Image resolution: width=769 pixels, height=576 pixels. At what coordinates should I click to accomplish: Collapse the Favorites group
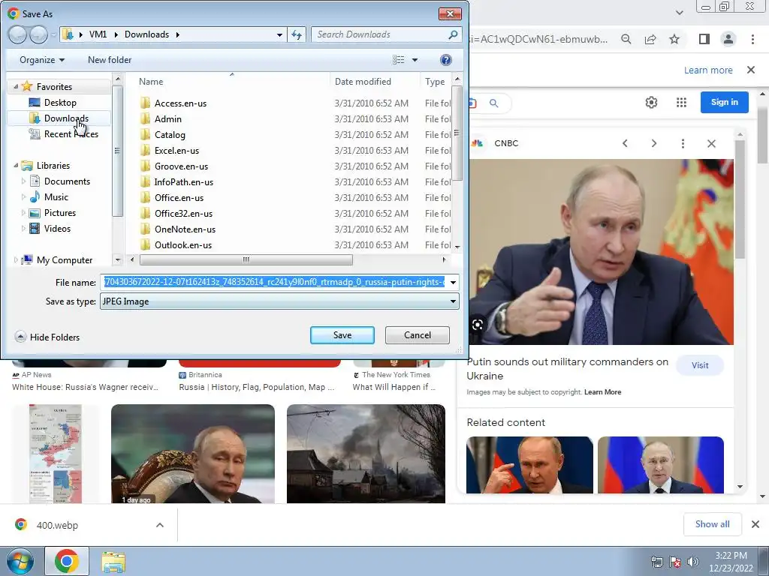pyautogui.click(x=16, y=87)
